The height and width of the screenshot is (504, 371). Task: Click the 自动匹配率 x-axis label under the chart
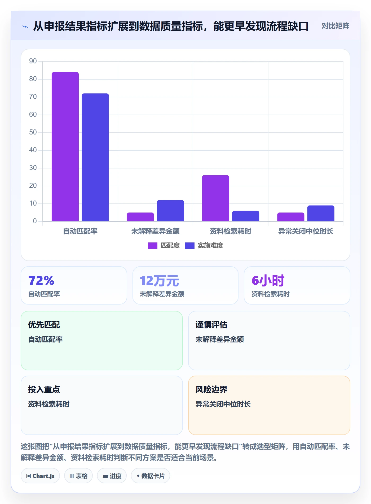coord(80,231)
